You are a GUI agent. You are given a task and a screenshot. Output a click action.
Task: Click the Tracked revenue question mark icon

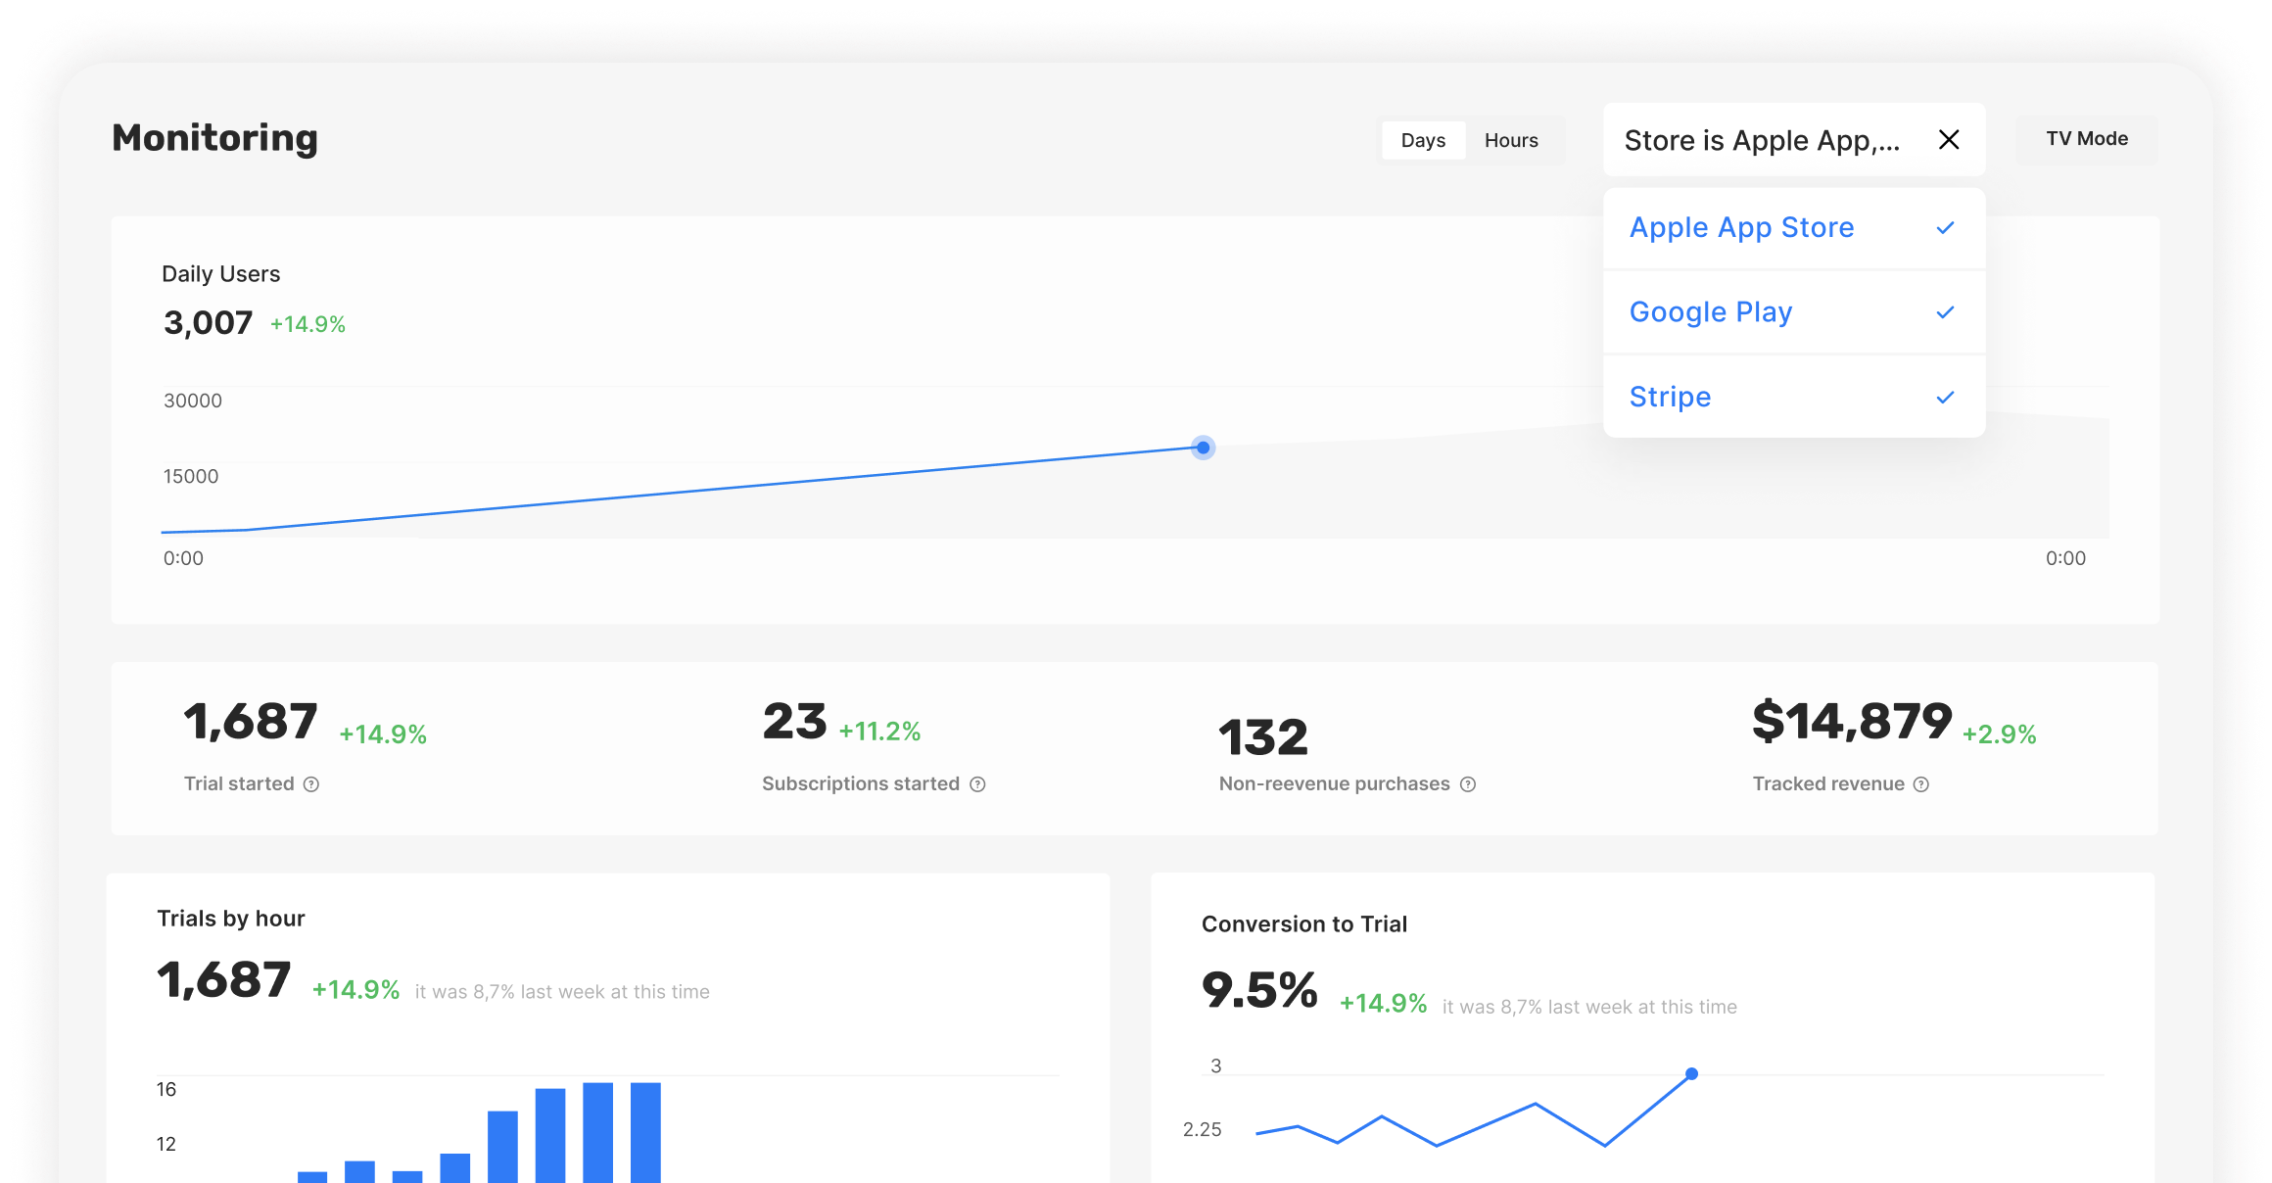[1920, 783]
